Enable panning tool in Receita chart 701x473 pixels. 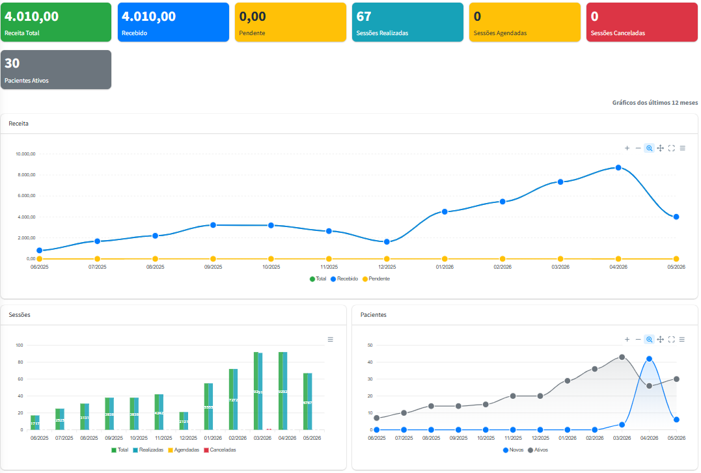[x=660, y=148]
